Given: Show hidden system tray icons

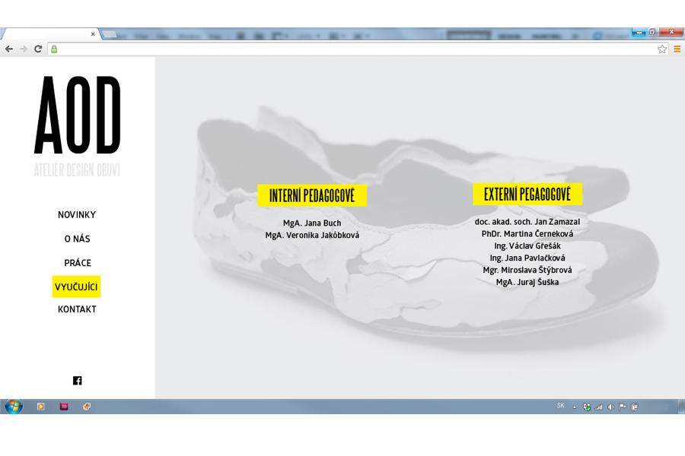Looking at the screenshot, I should click(575, 407).
